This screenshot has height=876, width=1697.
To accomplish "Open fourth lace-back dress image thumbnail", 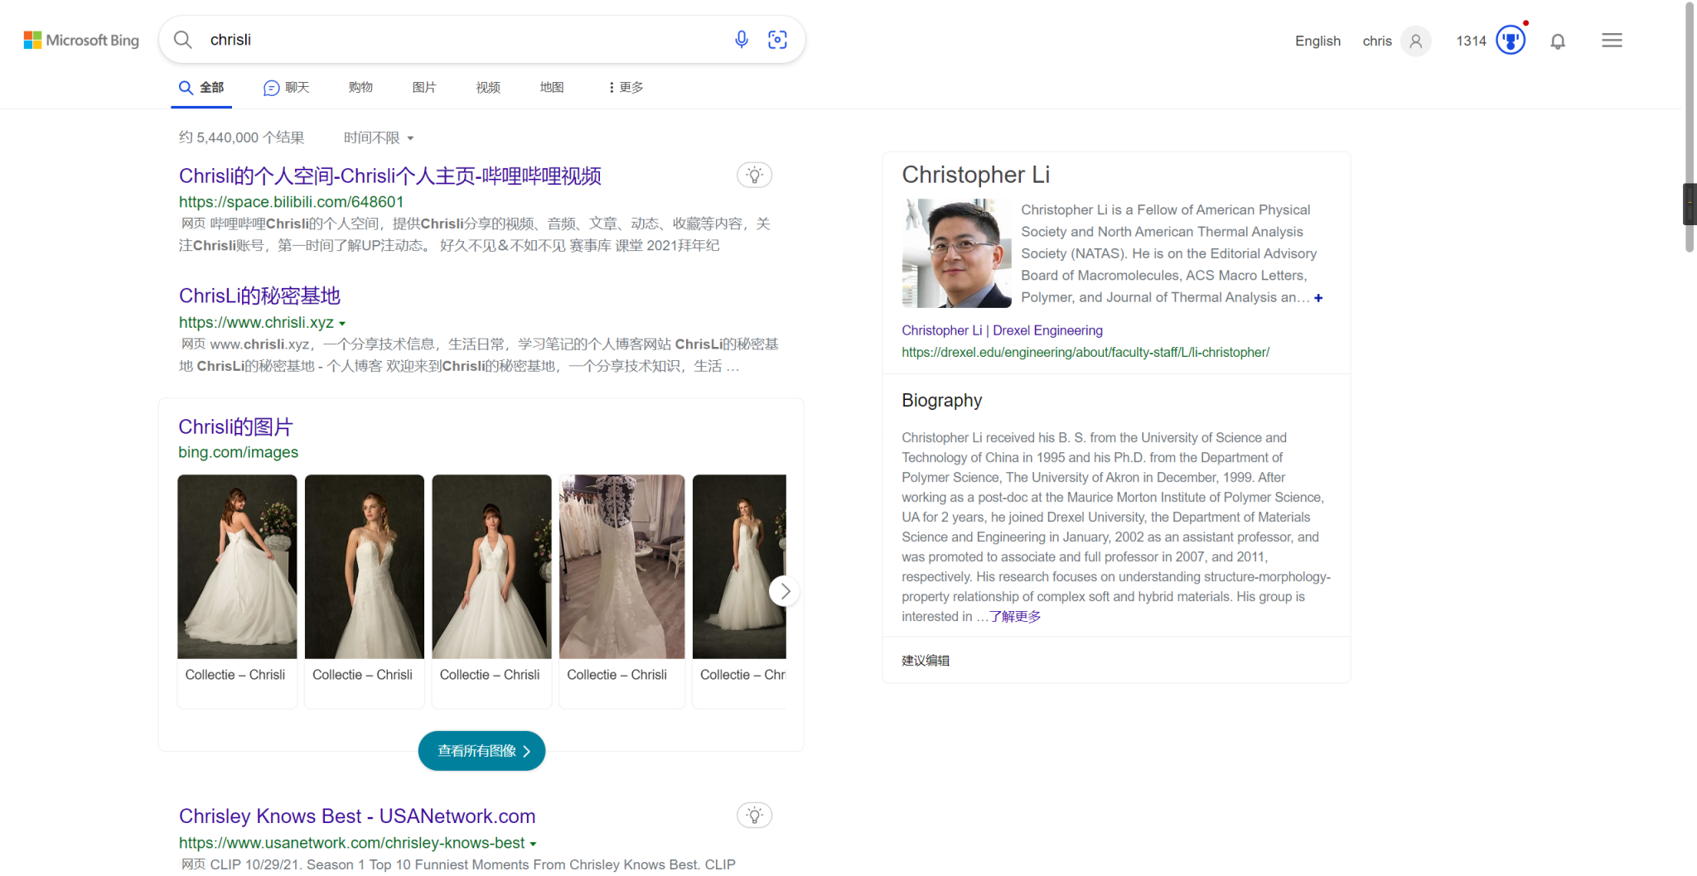I will click(x=622, y=566).
